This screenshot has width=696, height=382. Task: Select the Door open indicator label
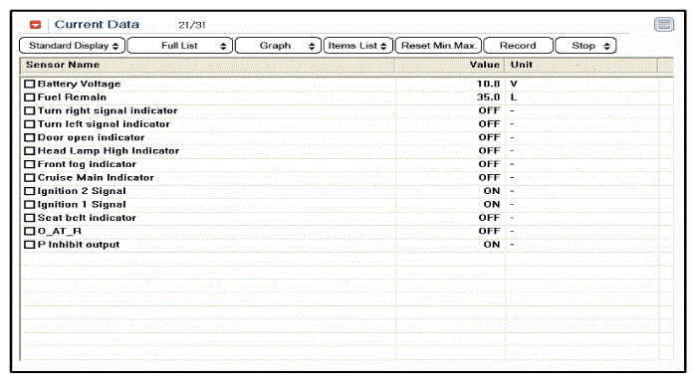(x=91, y=137)
